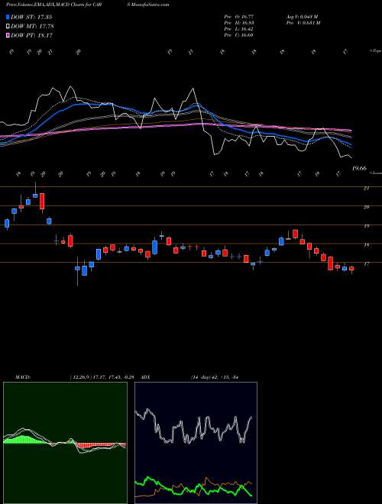This screenshot has height=504, width=382.
Task: Click the Pre V: 0.851 M value
Action: point(304,23)
